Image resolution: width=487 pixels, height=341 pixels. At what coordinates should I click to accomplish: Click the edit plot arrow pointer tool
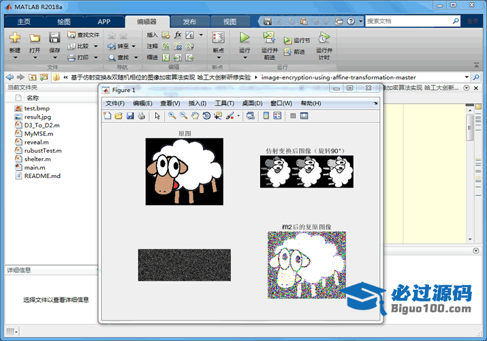click(157, 116)
